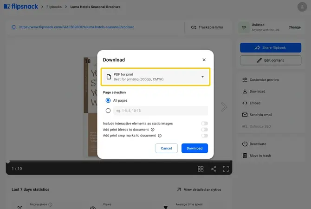
Task: Click the Embed code brackets icon
Action: [245, 103]
